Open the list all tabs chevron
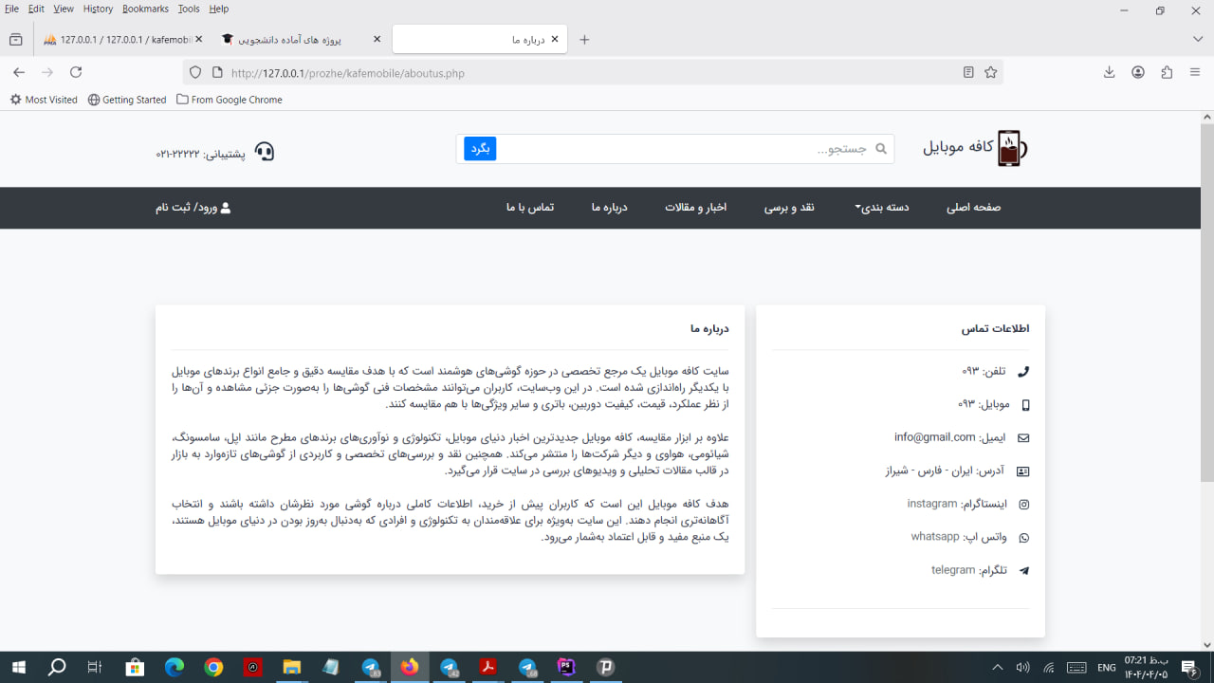Viewport: 1214px width, 683px height. (1198, 39)
